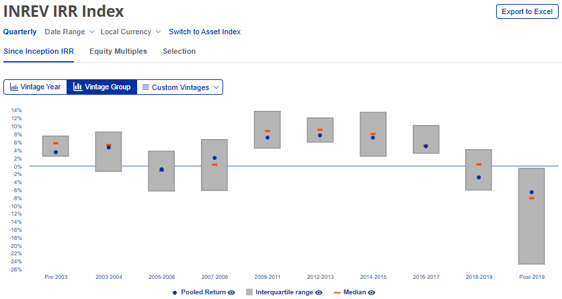Select the Vintage Year view button
562x299 pixels.
(x=35, y=87)
